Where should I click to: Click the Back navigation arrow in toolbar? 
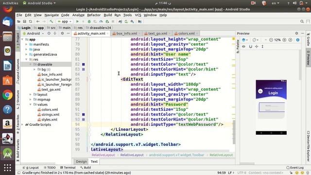(x=38, y=21)
